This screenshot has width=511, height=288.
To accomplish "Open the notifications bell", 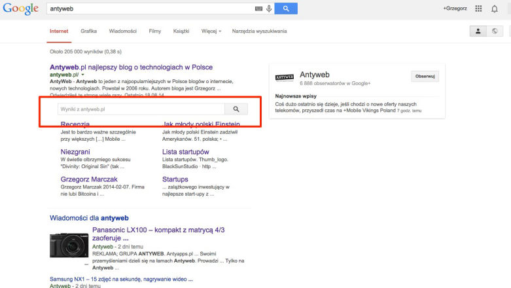I will pyautogui.click(x=495, y=9).
